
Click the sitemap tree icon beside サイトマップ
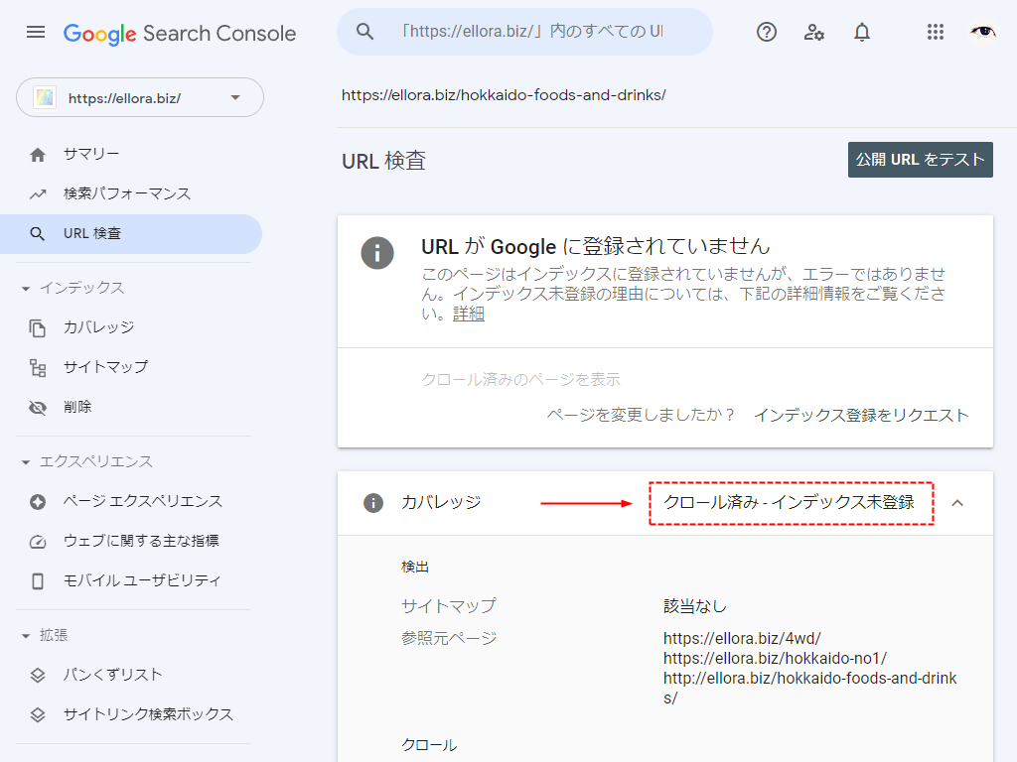(38, 368)
